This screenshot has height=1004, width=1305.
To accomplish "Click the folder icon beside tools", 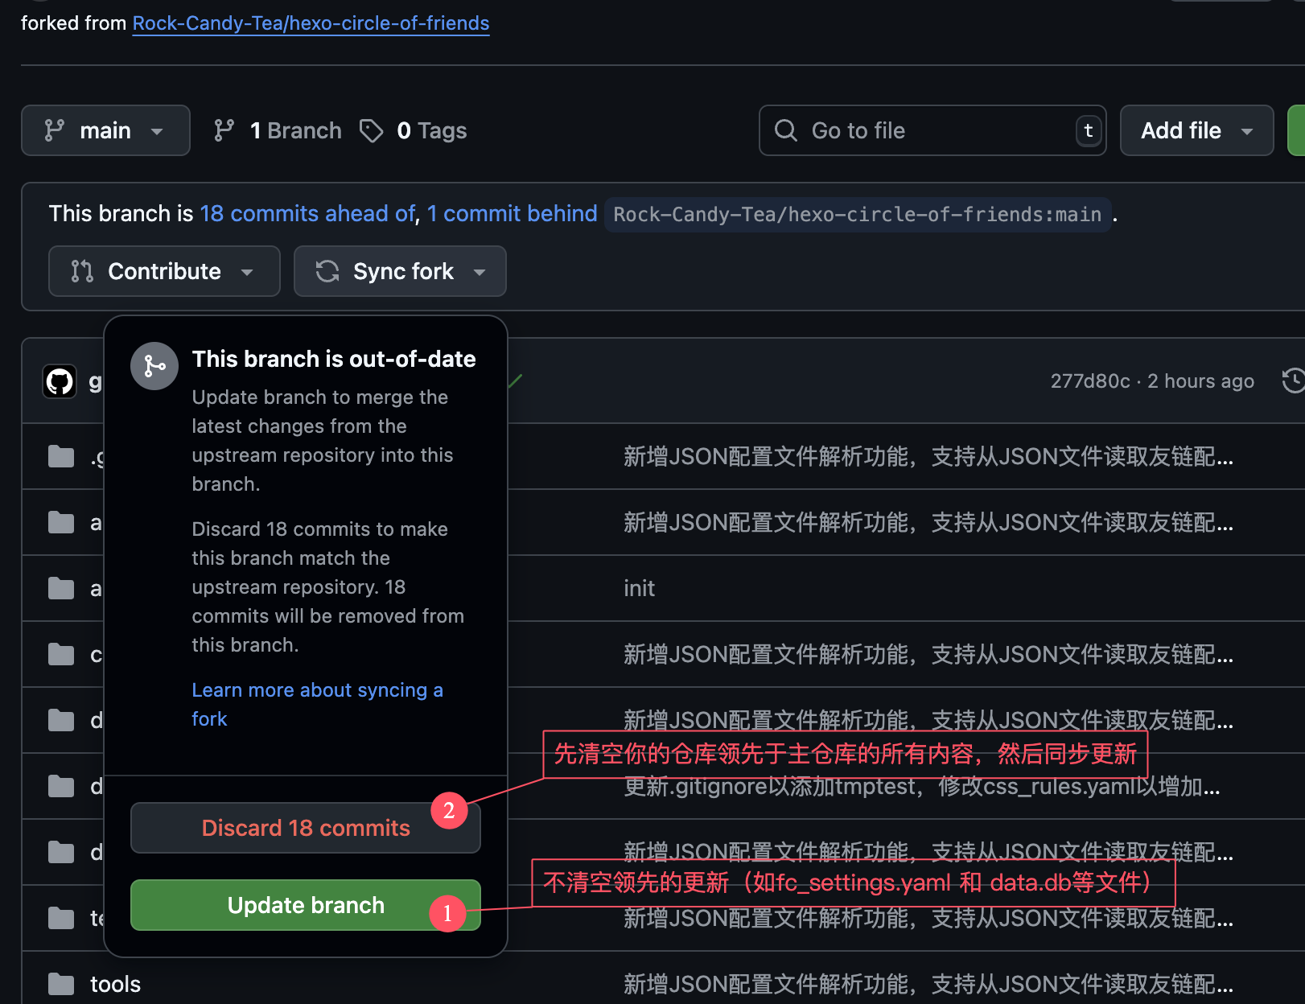I will [61, 984].
